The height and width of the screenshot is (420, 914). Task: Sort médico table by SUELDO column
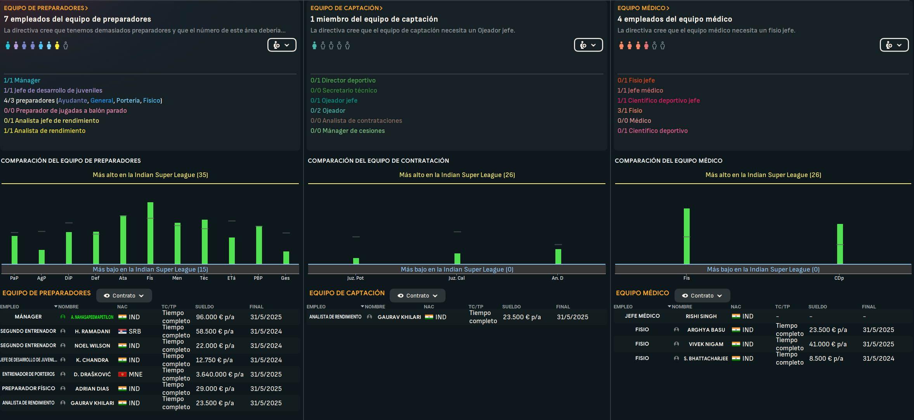tap(818, 307)
